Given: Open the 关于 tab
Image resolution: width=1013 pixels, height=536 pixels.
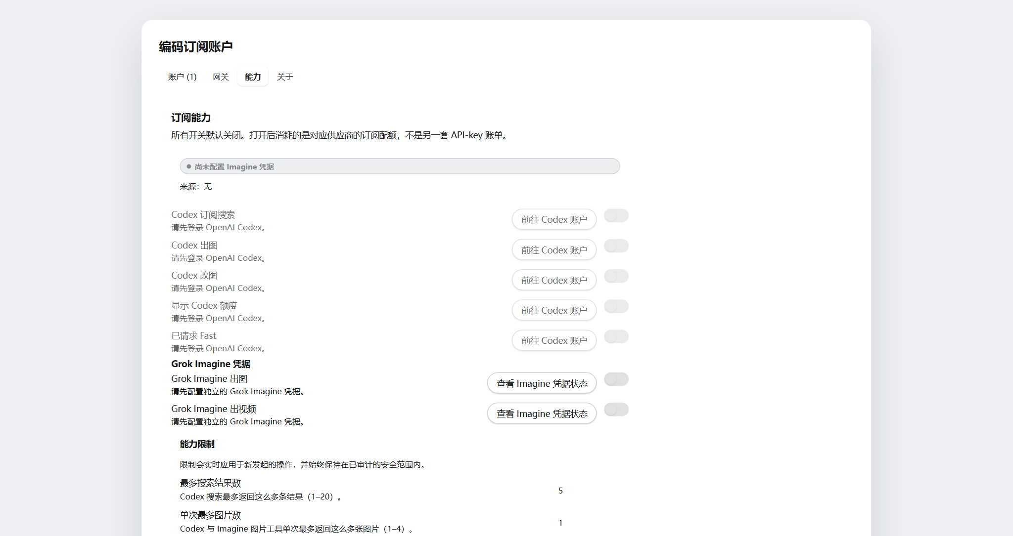Looking at the screenshot, I should click(285, 77).
